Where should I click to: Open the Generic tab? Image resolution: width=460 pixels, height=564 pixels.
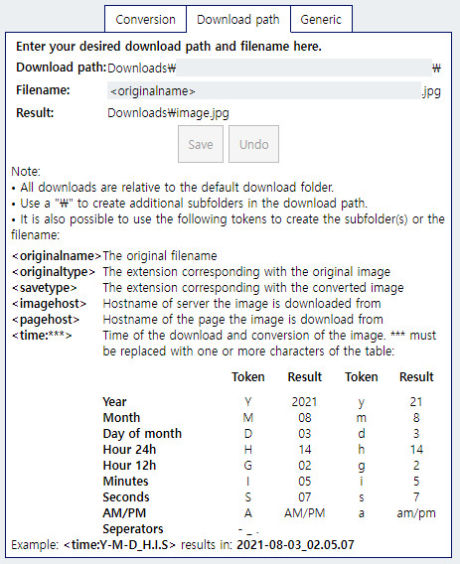click(321, 19)
